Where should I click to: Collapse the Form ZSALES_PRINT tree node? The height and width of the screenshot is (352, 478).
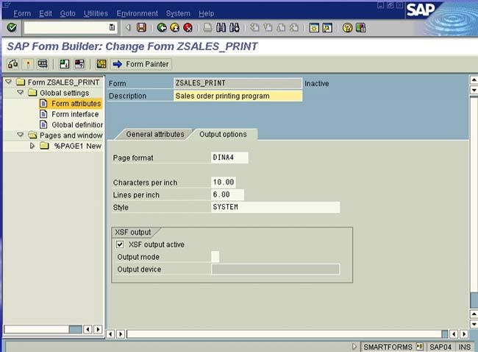pos(9,82)
